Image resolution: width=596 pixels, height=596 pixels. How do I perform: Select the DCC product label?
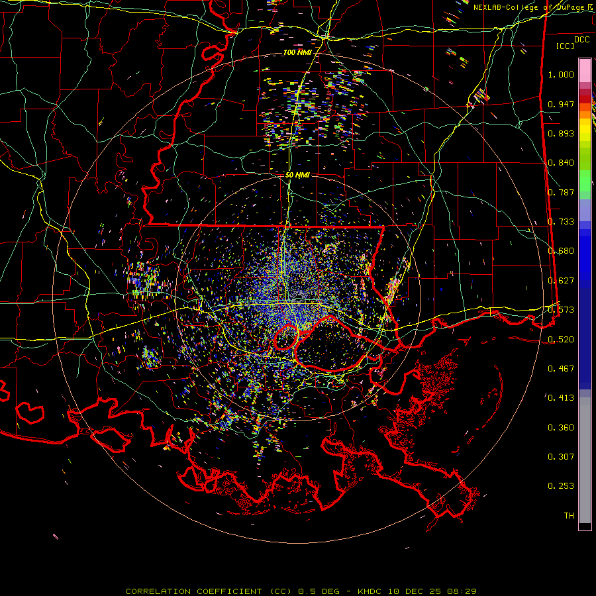click(581, 39)
